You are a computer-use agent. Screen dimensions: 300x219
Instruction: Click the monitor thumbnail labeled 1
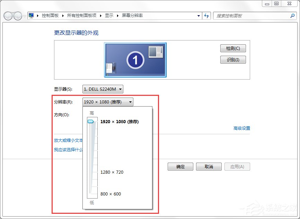(135, 60)
